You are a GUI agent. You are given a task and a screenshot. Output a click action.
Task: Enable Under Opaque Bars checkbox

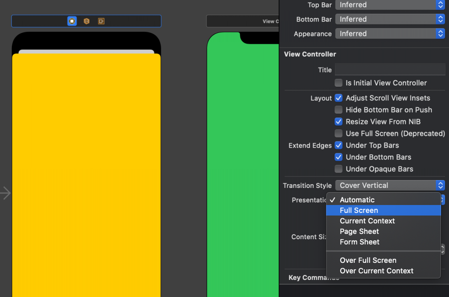(339, 169)
